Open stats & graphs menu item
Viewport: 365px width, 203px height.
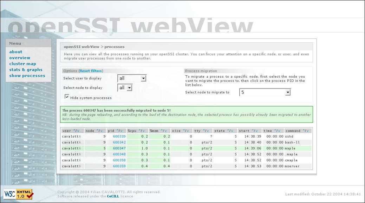point(26,70)
